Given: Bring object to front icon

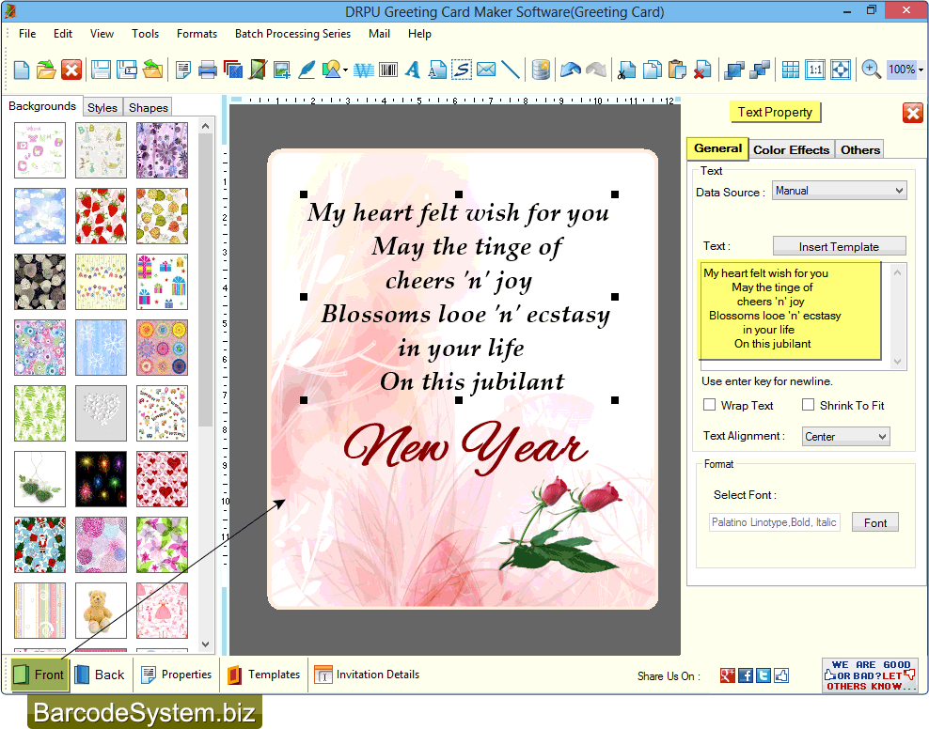Looking at the screenshot, I should click(x=734, y=70).
